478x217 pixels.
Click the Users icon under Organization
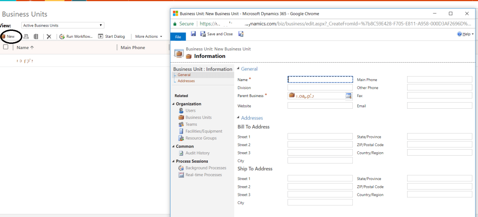[x=181, y=110]
